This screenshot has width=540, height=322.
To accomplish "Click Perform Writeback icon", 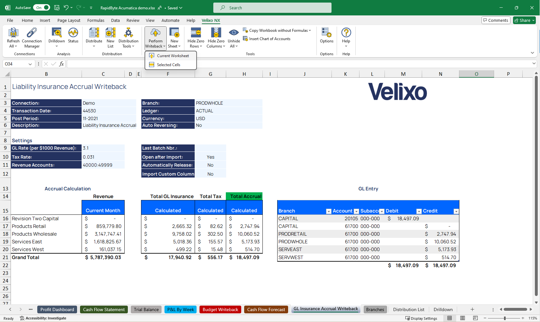I will coord(155,33).
